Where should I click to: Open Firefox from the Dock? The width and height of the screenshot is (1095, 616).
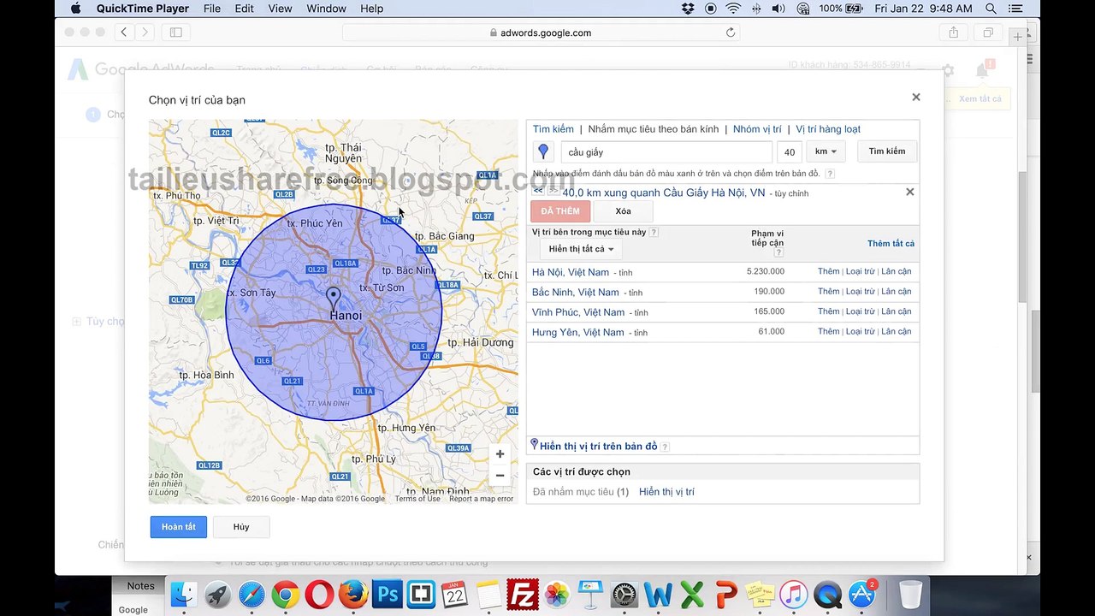353,594
